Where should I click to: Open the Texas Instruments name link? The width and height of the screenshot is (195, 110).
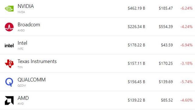tap(37, 61)
